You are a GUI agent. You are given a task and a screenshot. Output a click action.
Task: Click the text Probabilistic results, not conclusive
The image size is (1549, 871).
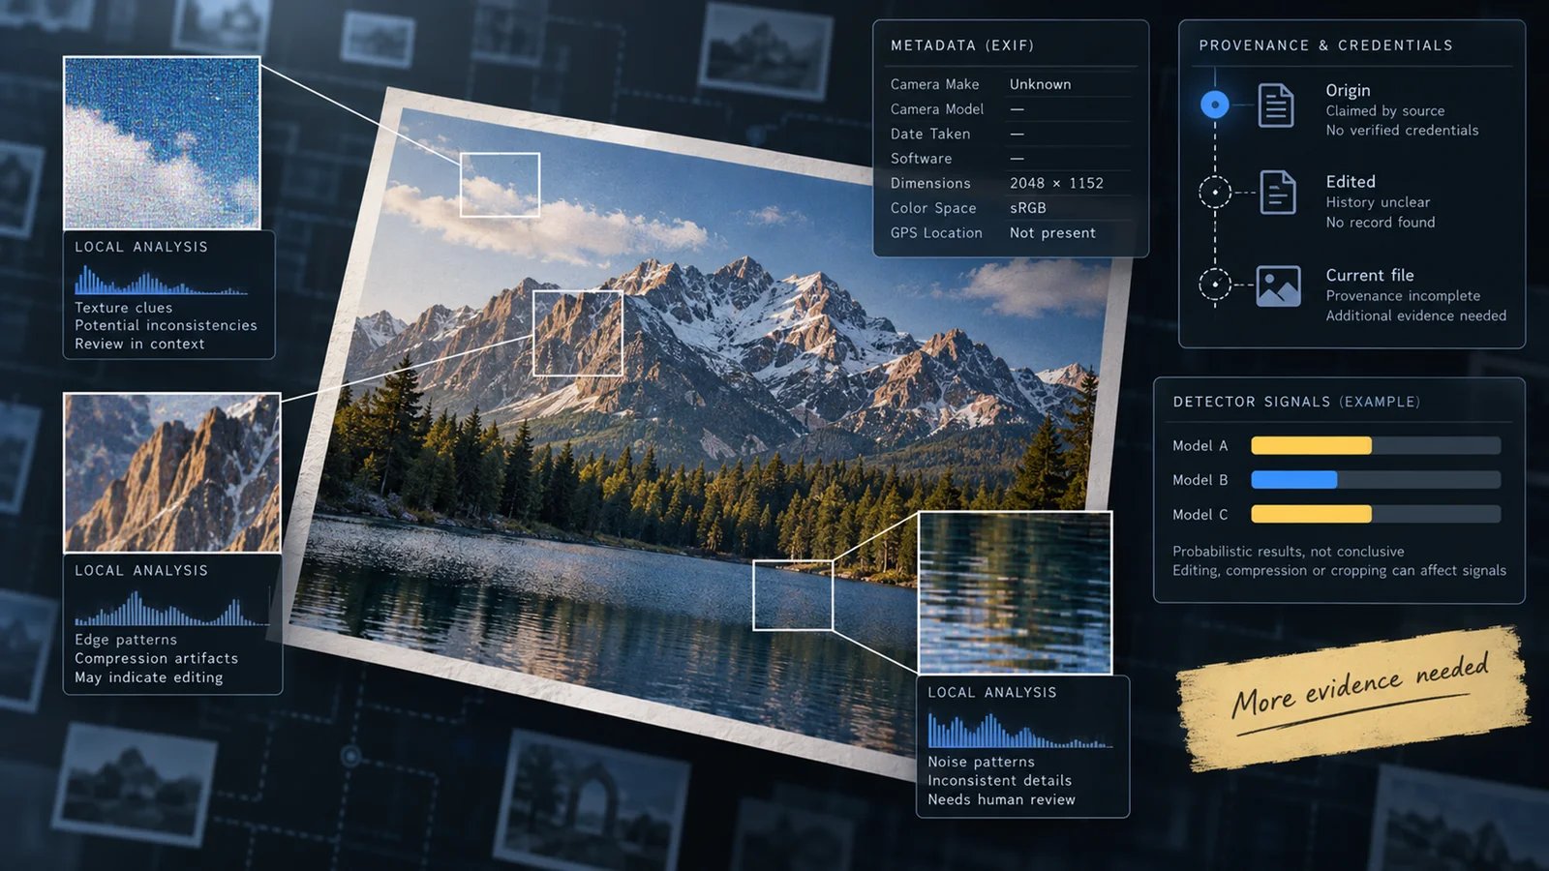coord(1288,552)
